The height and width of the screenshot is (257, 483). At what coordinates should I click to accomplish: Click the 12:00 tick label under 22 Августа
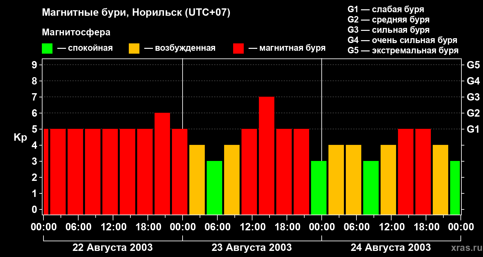coord(113,227)
